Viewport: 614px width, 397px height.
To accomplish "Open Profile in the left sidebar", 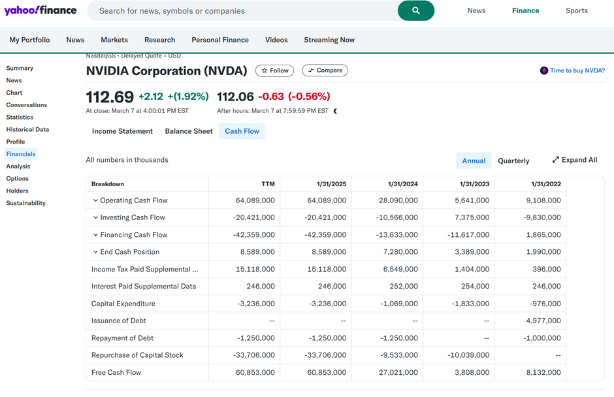I will tap(16, 142).
